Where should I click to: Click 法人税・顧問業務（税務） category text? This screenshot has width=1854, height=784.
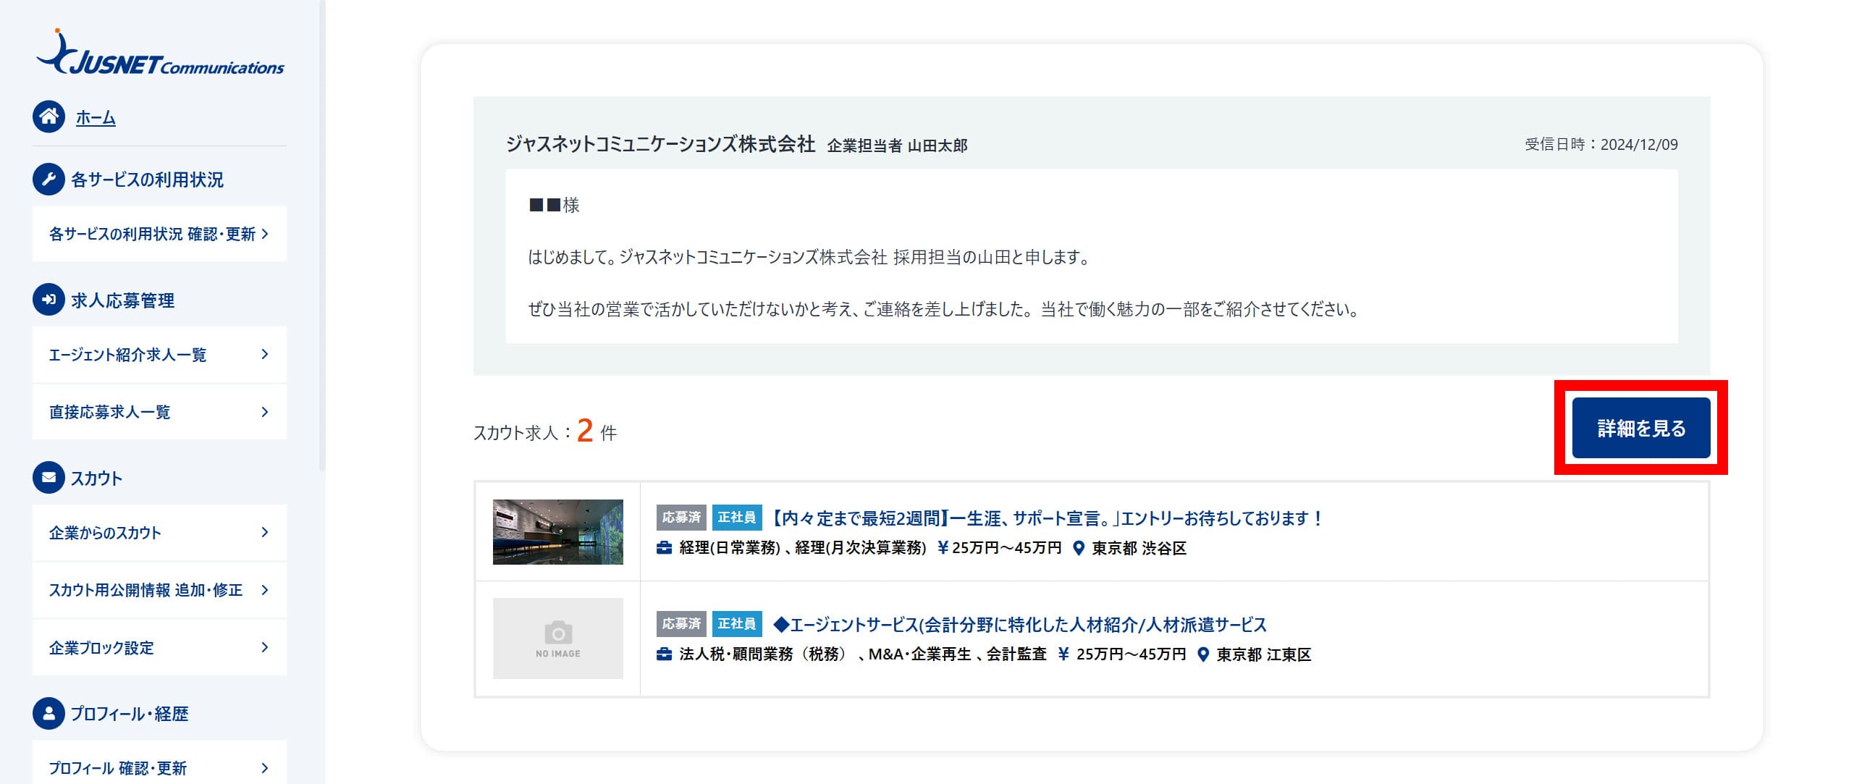[763, 654]
